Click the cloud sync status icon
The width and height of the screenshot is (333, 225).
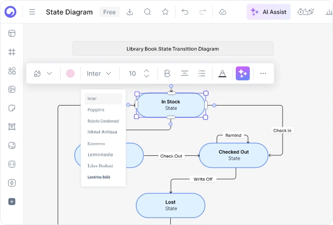[222, 12]
